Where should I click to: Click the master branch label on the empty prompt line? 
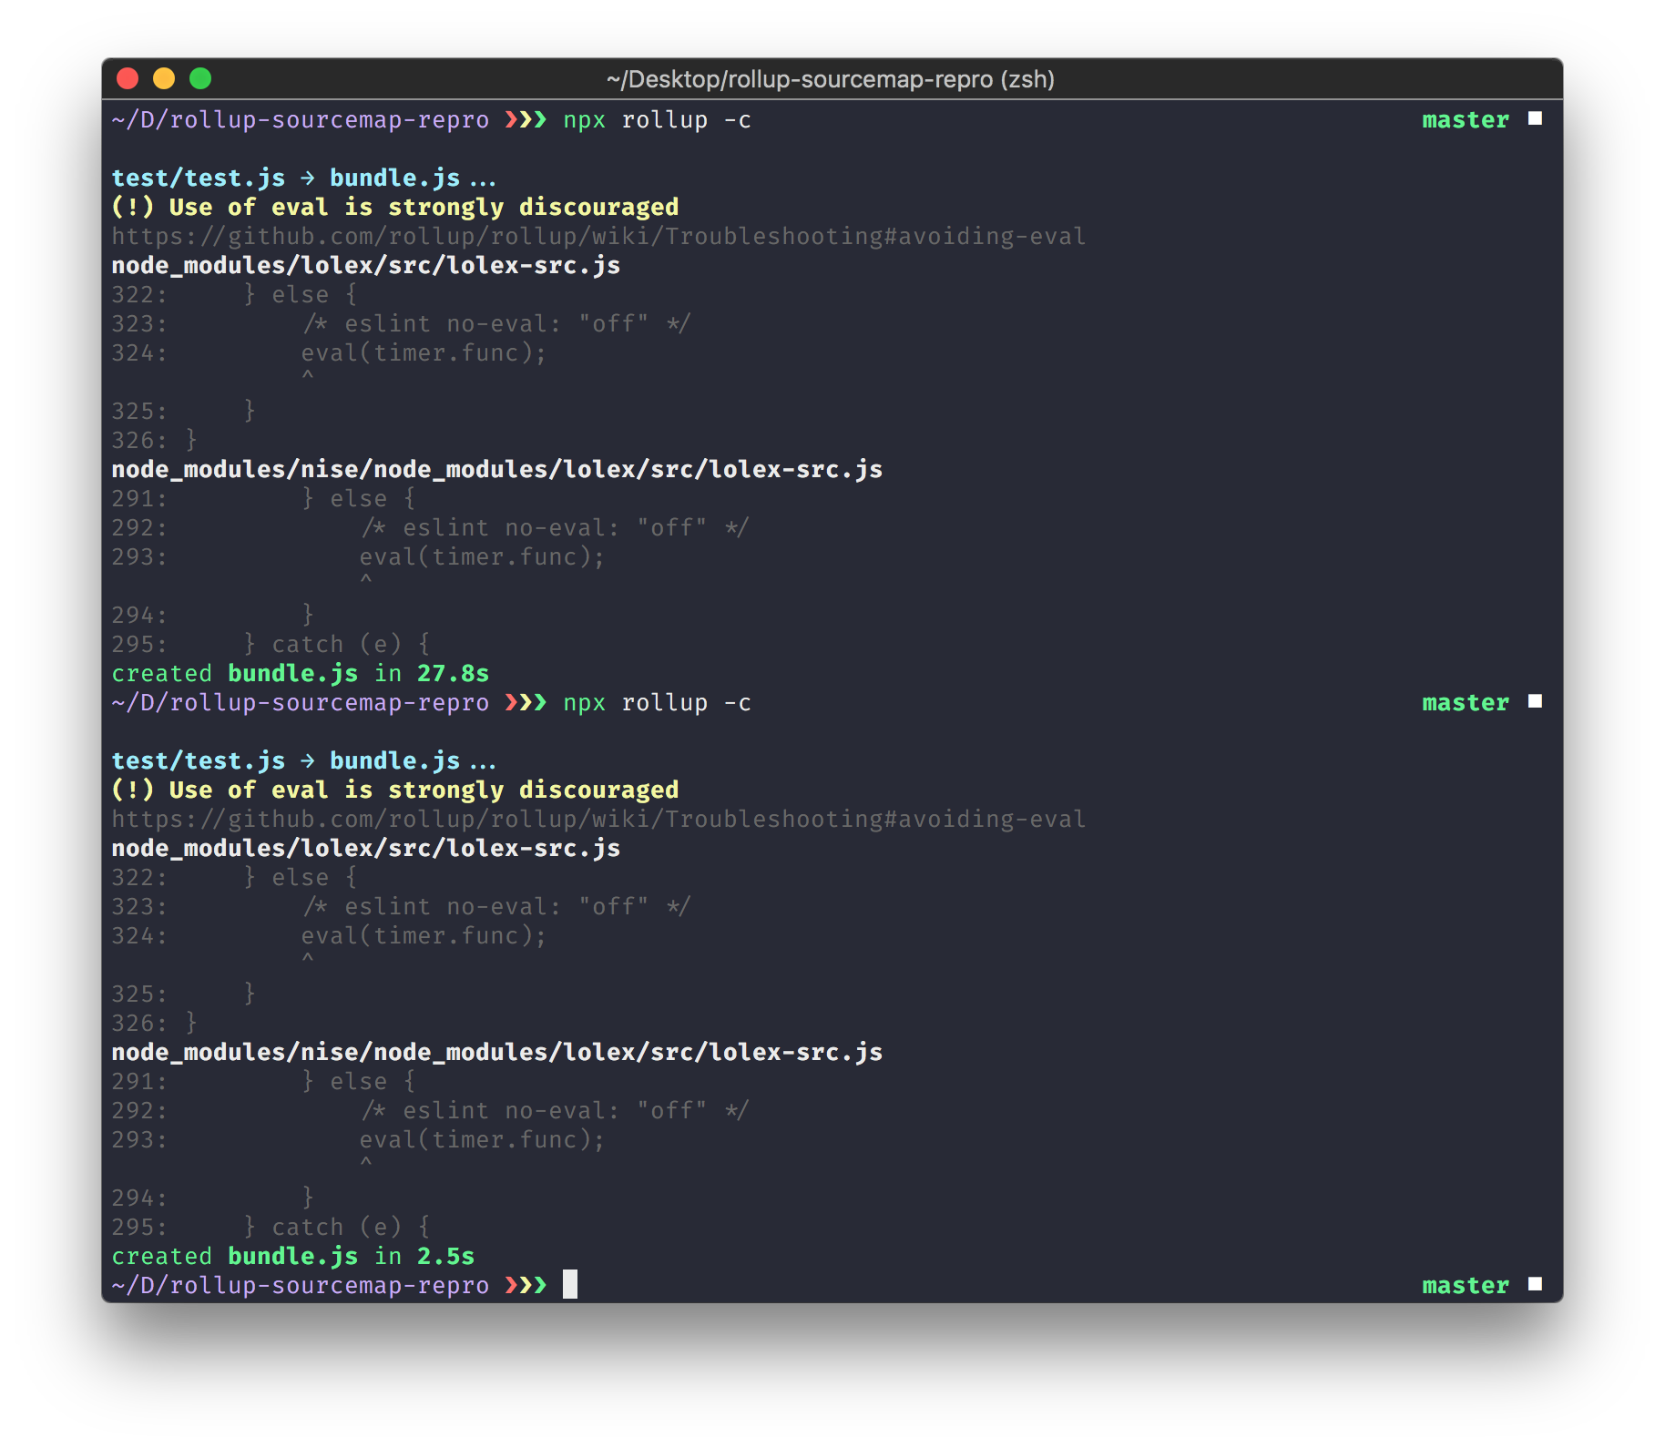(1466, 1285)
